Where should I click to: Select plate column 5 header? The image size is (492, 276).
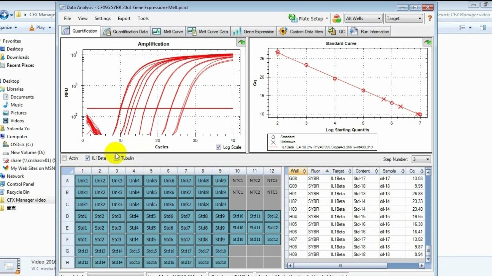[x=151, y=171]
